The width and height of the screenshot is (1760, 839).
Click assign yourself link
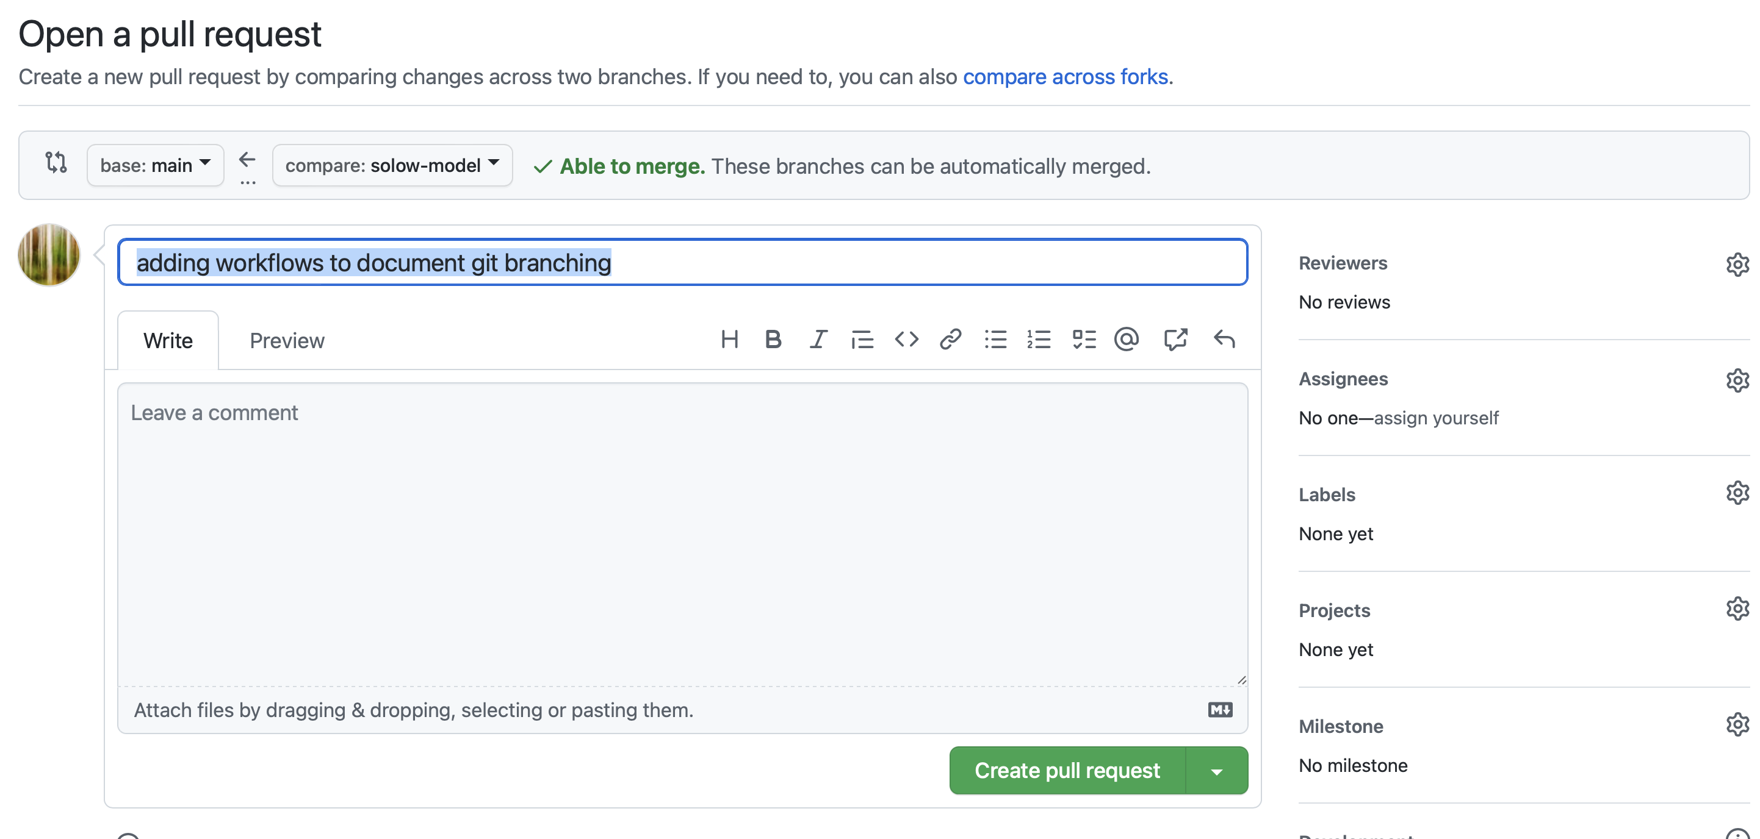(1436, 418)
